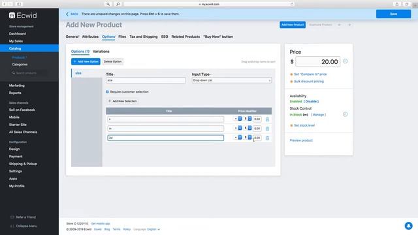Open Marketing in the sidebar
This screenshot has width=418, height=235.
[16, 86]
